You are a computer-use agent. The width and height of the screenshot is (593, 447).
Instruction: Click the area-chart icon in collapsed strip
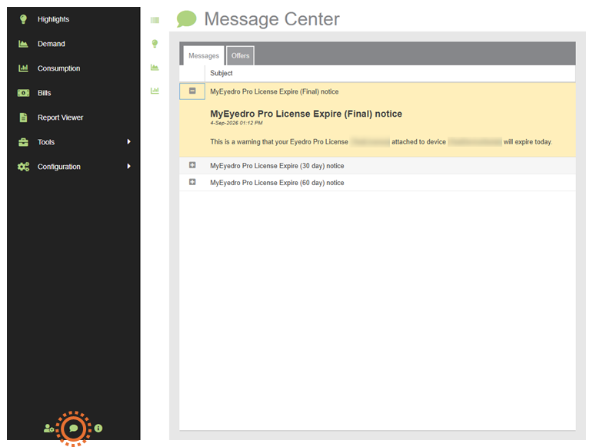coord(155,67)
